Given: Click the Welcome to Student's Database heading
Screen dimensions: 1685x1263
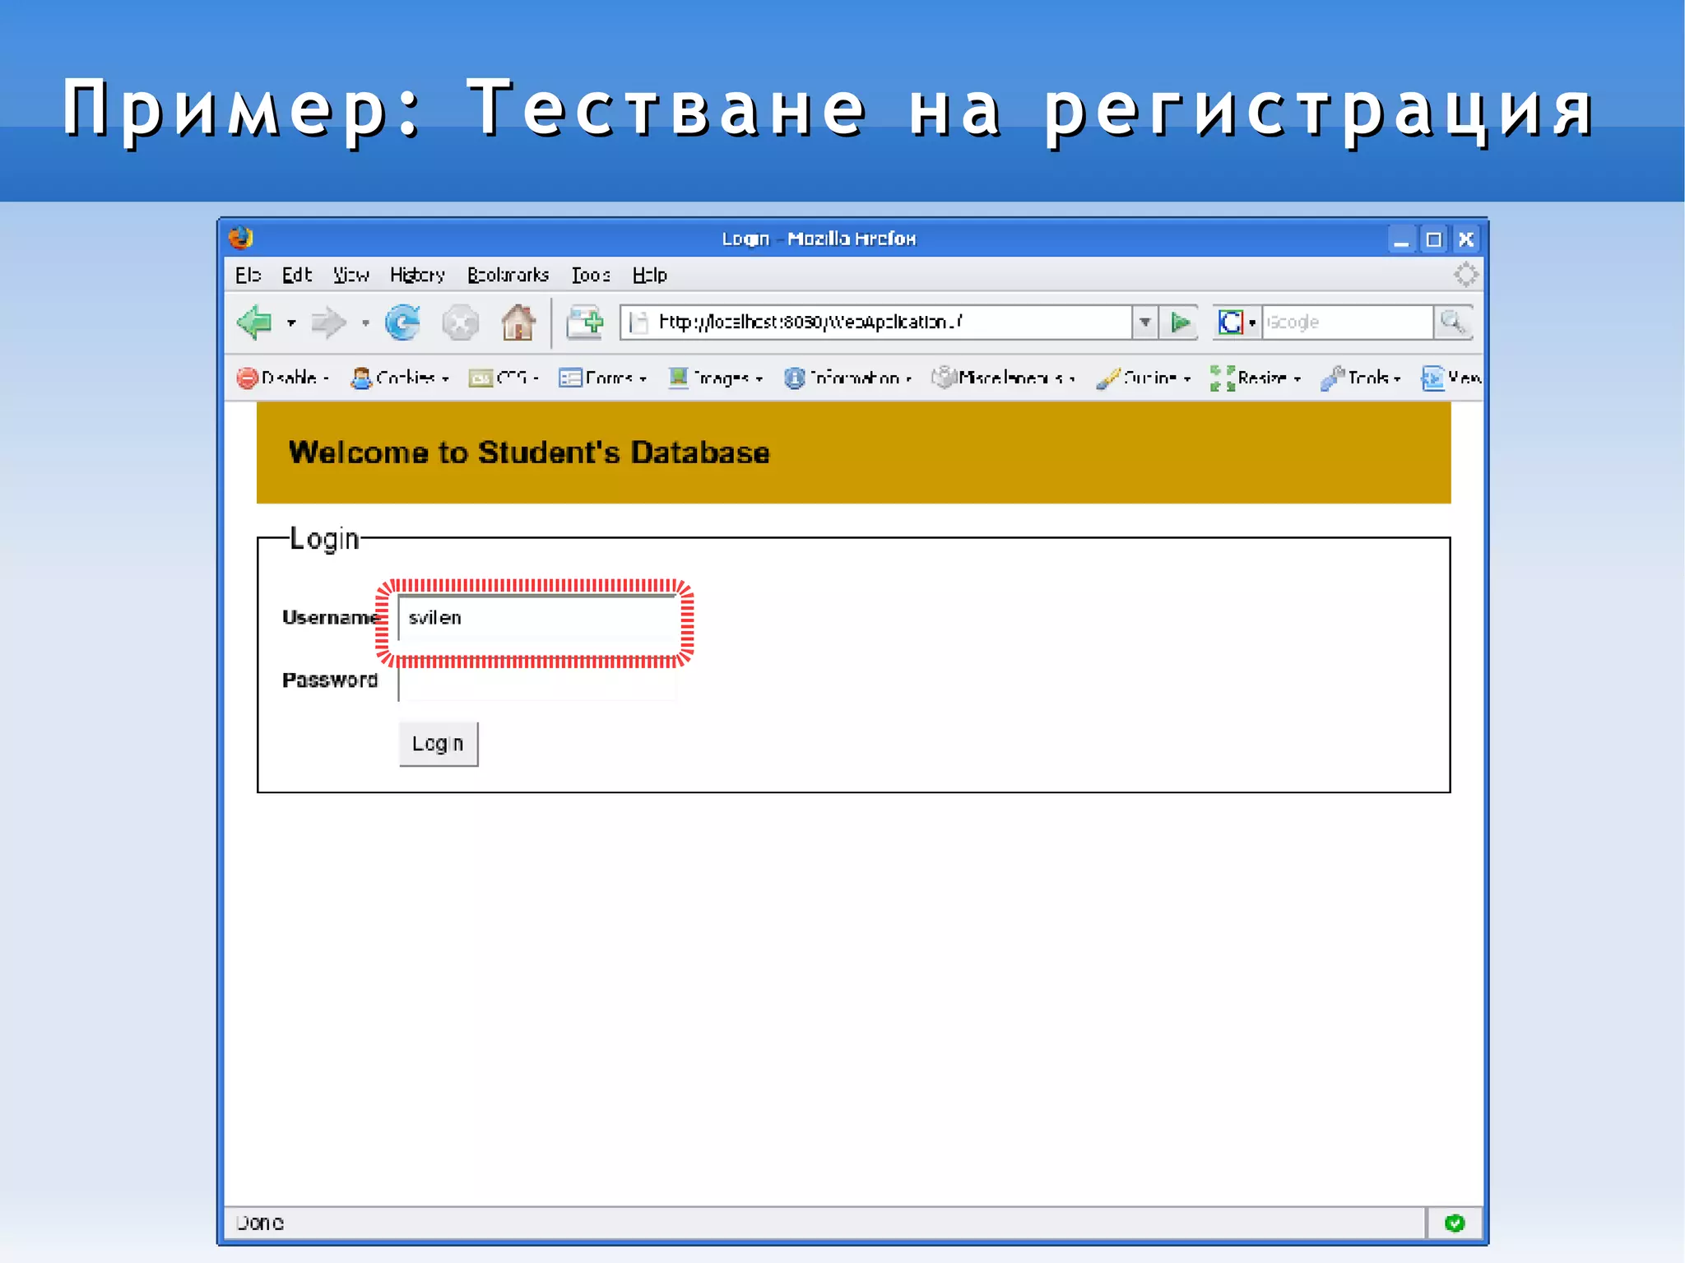Looking at the screenshot, I should pyautogui.click(x=529, y=453).
